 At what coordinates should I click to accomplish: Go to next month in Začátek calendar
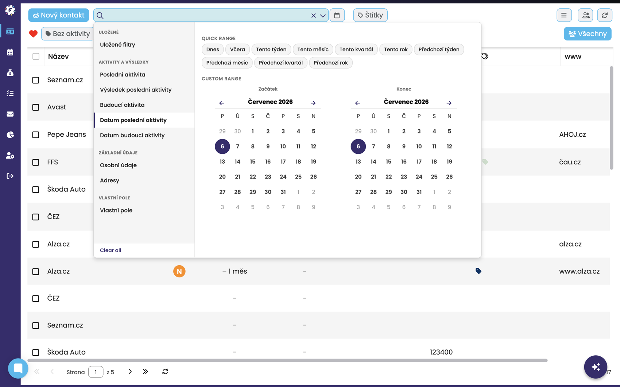313,103
